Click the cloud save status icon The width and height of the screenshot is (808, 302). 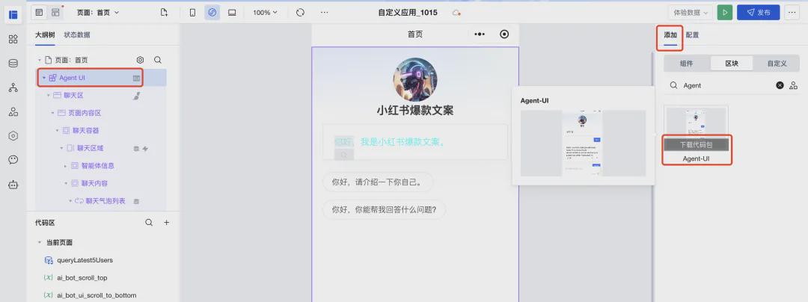pyautogui.click(x=456, y=13)
